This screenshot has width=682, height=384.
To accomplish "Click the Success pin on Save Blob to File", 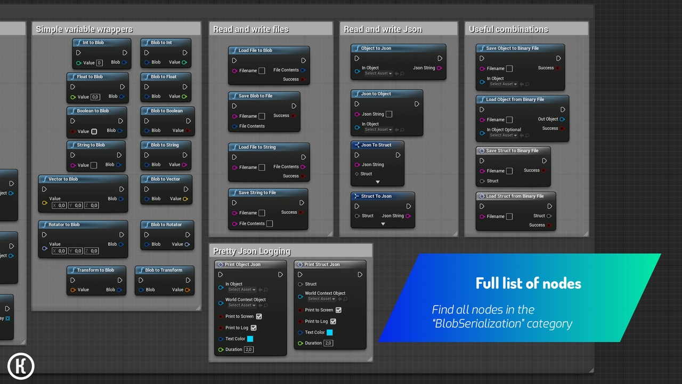I will (294, 116).
